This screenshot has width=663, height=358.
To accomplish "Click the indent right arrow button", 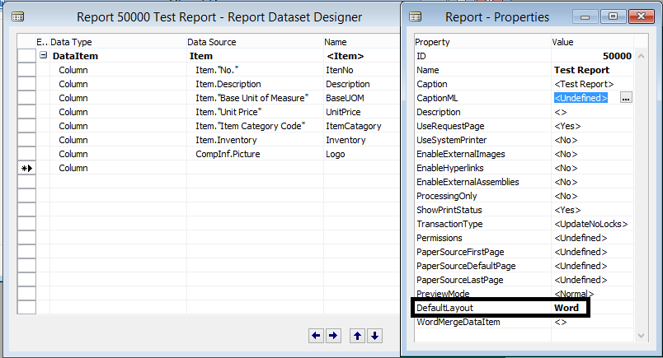I will (332, 335).
